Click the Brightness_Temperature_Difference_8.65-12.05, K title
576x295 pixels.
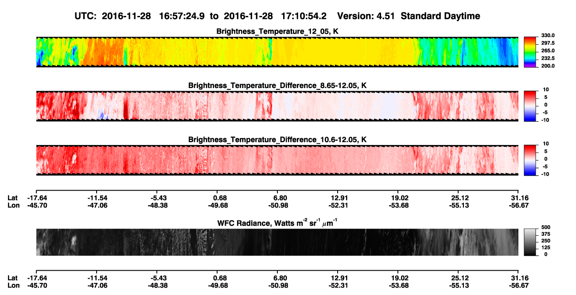pos(277,85)
